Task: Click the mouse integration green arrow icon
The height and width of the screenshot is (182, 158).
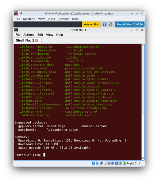Action: 120,163
